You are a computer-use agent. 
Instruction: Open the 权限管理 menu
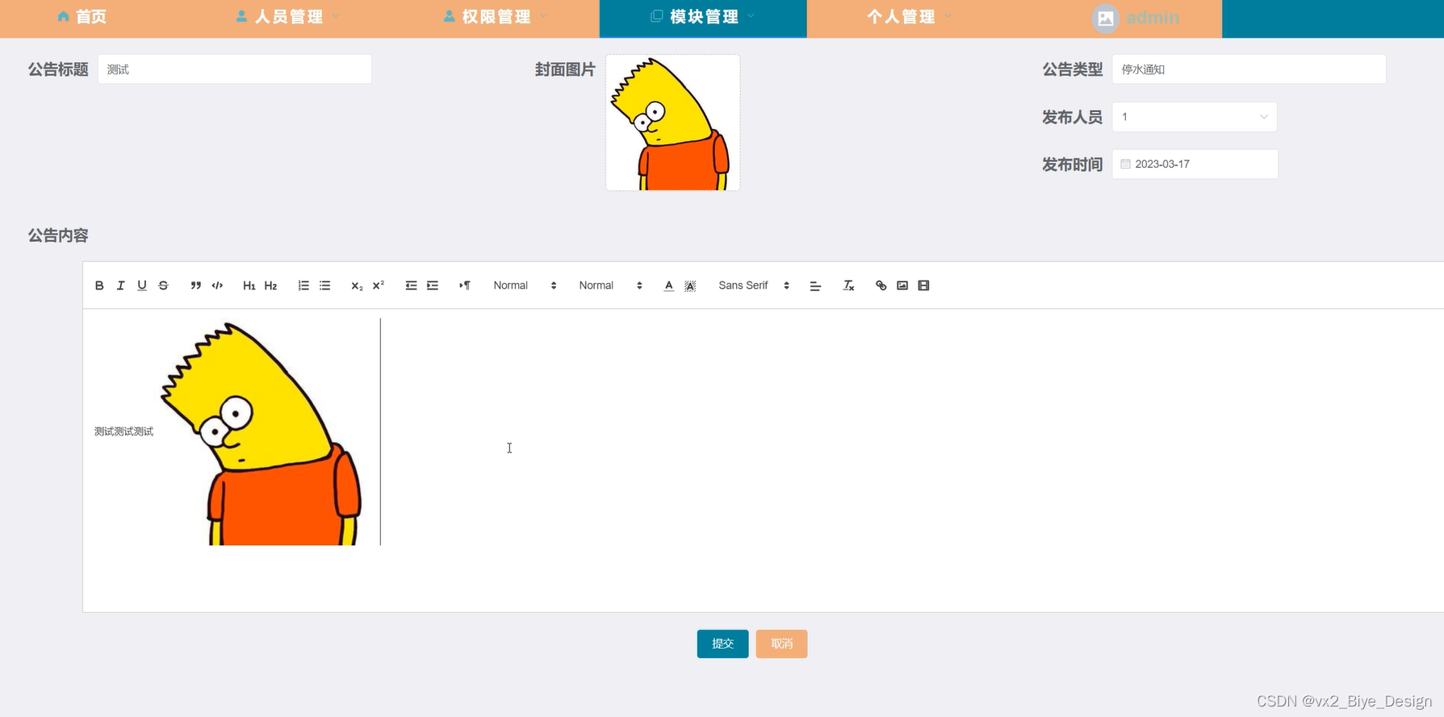(x=496, y=17)
